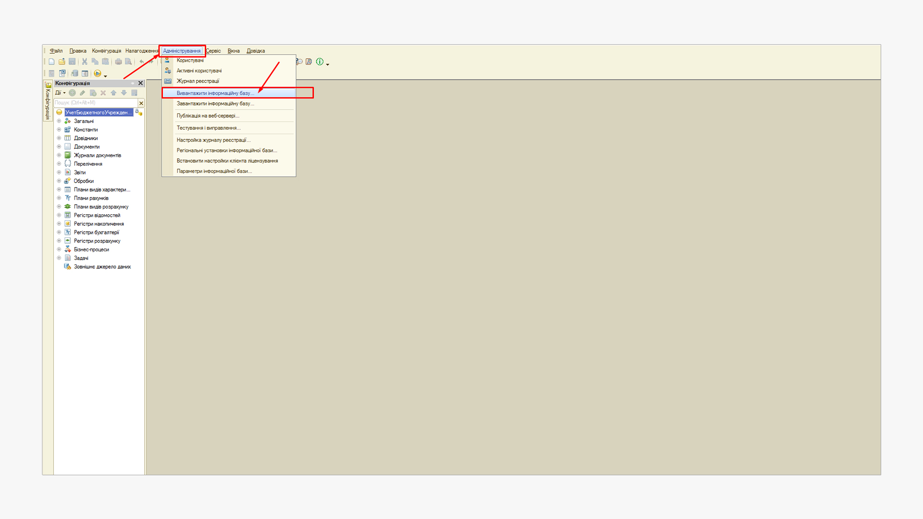This screenshot has height=519, width=923.
Task: Select Зовнішнє джерело даних tree item
Action: point(102,267)
